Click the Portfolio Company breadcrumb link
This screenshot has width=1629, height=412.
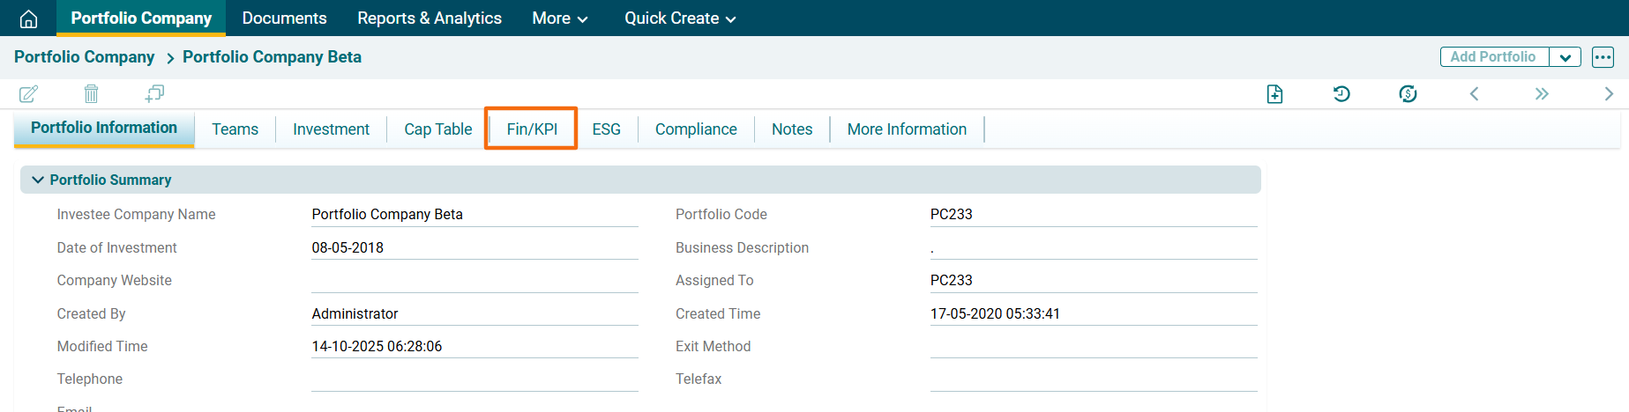(84, 57)
